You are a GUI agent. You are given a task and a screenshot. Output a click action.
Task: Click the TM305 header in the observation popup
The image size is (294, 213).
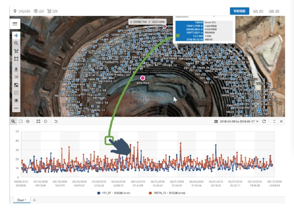coord(199,22)
